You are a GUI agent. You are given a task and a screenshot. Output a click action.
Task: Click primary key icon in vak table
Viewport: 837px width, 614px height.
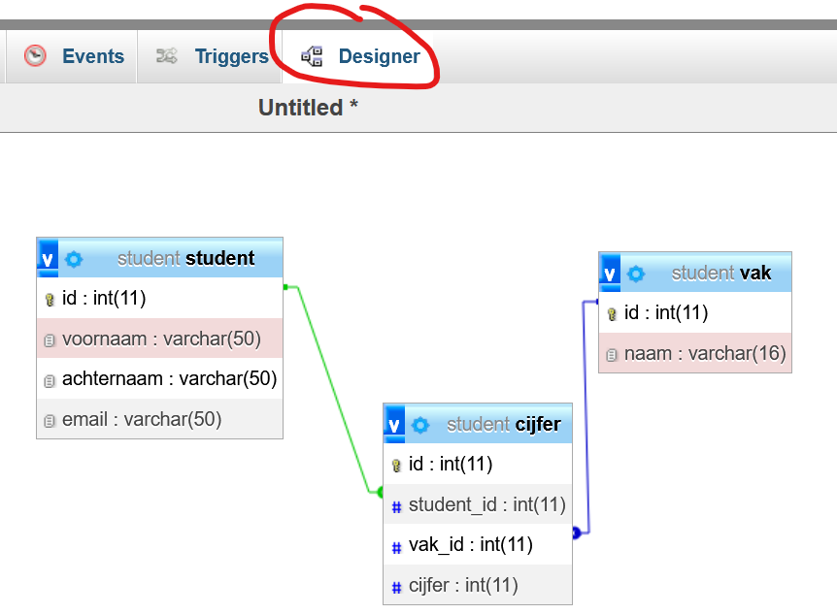[612, 314]
